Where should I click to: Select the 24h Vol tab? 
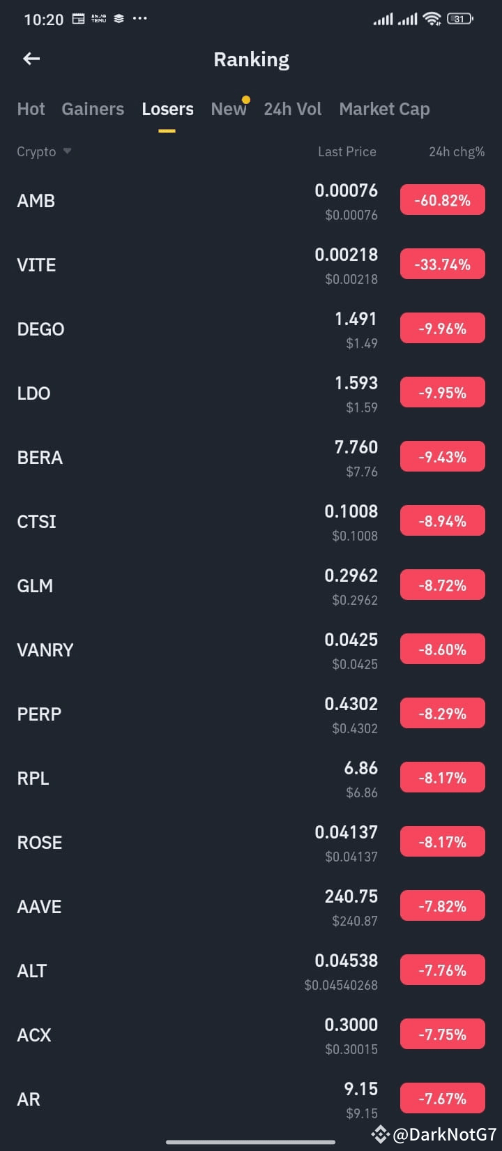coord(293,109)
